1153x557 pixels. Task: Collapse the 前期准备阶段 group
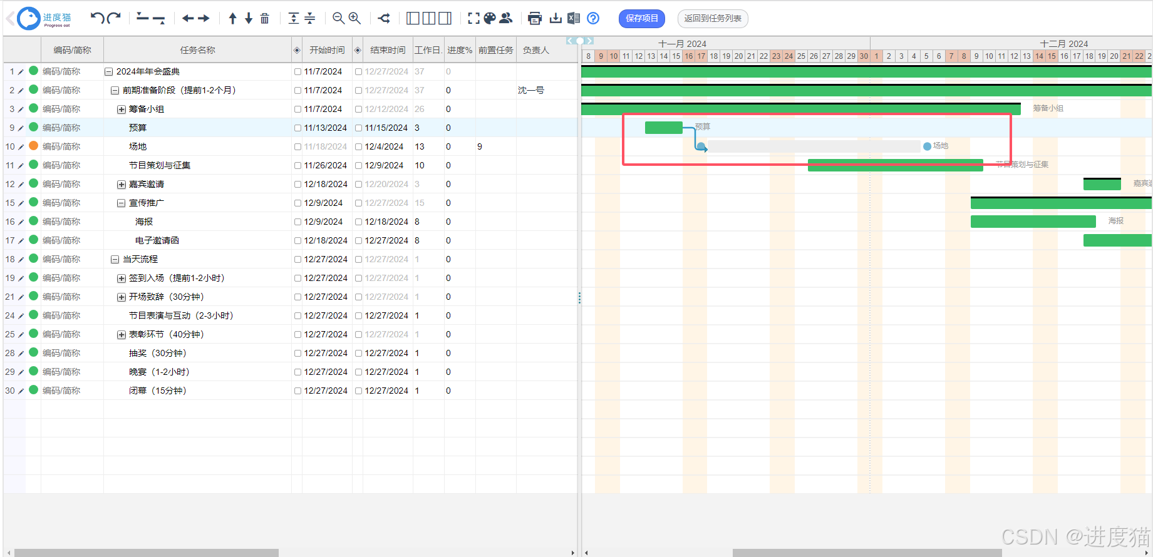115,90
